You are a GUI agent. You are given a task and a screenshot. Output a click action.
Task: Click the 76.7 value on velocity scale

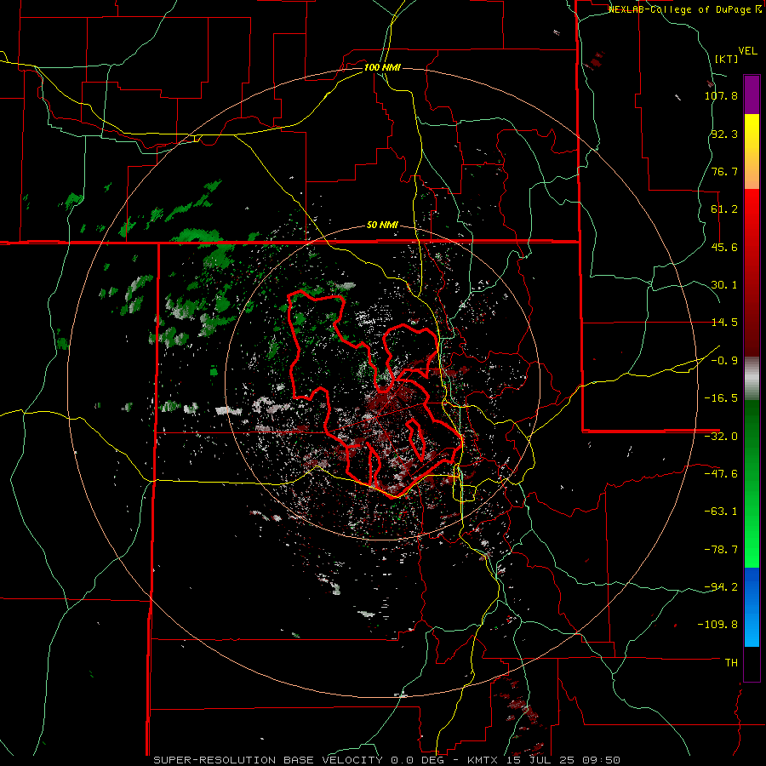724,171
